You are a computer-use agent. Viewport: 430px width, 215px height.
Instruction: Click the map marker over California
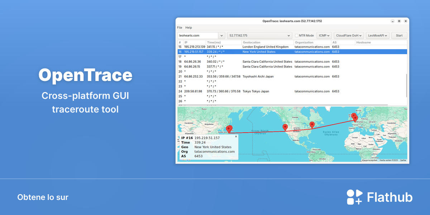pos(285,127)
